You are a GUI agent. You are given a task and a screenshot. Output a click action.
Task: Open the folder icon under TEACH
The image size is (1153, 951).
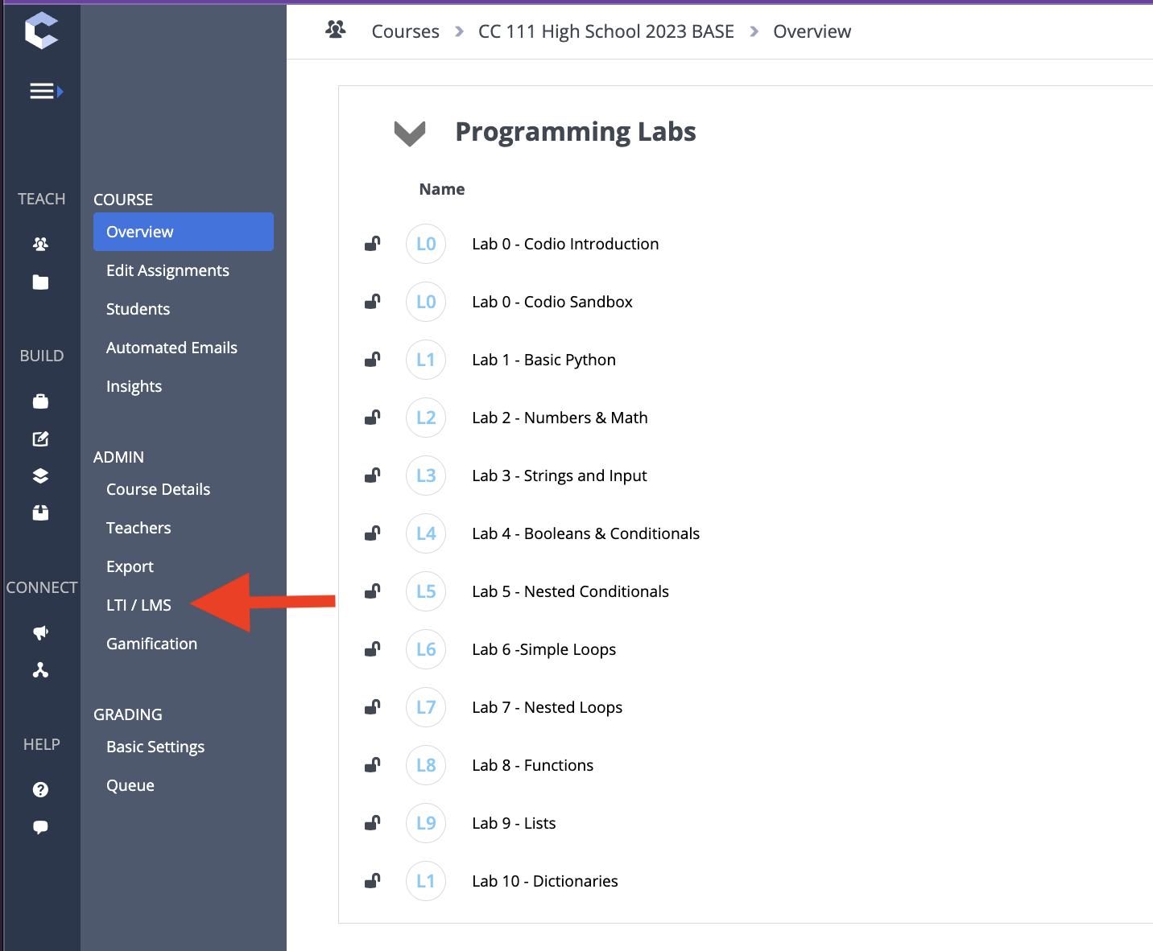tap(40, 282)
